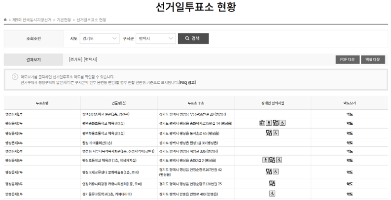Click the wheelchair icon in 안중읍제1투 row
391x200 pixels.
pos(272,194)
